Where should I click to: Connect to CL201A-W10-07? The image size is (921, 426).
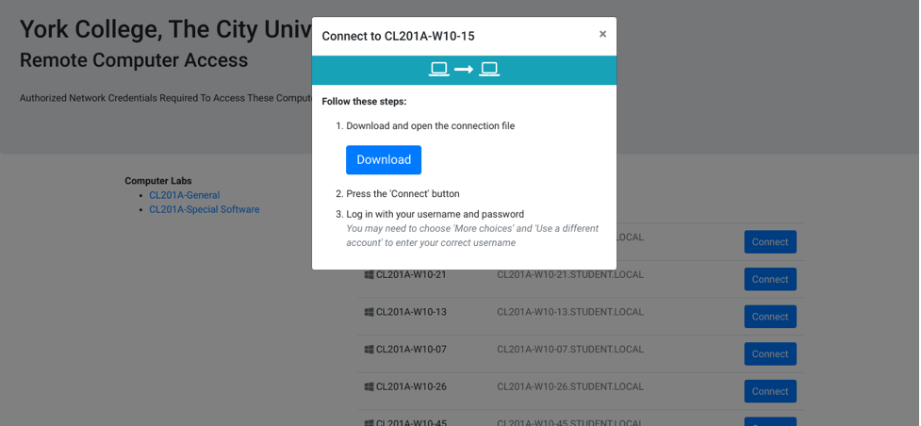click(770, 353)
